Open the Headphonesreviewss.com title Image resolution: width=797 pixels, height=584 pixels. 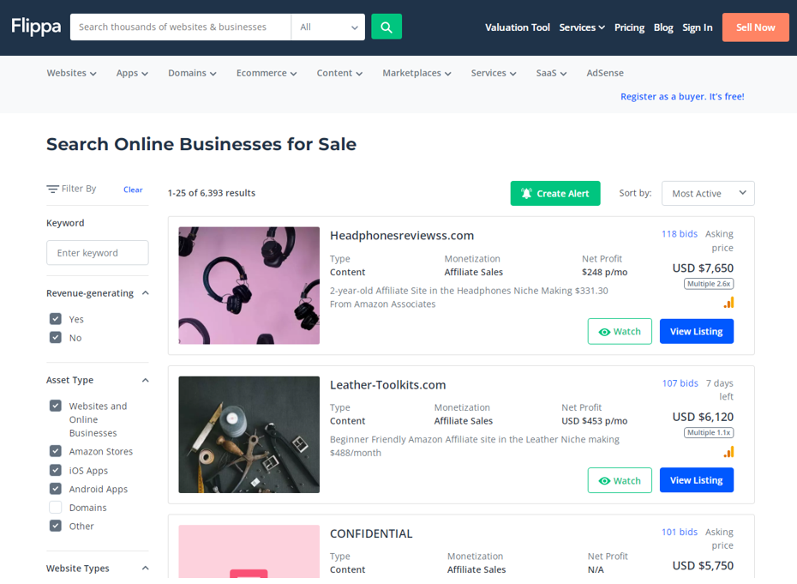(402, 236)
